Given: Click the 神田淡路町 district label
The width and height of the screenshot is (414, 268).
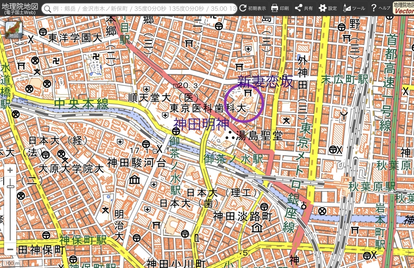Looking at the screenshot, I should tap(243, 216).
